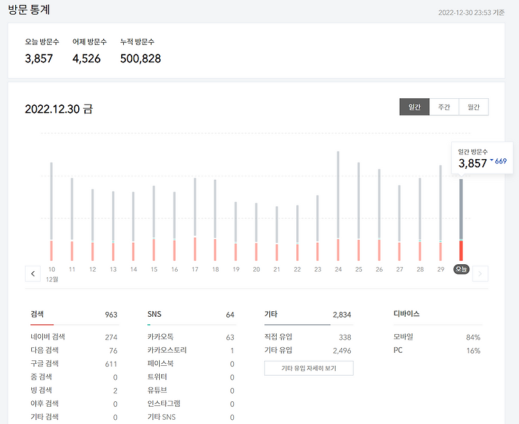Click the 오늘 today label badge

pos(461,269)
